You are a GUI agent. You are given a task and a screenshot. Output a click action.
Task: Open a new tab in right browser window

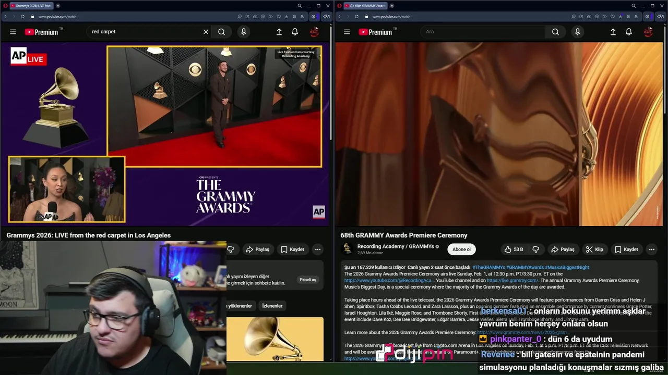(392, 6)
